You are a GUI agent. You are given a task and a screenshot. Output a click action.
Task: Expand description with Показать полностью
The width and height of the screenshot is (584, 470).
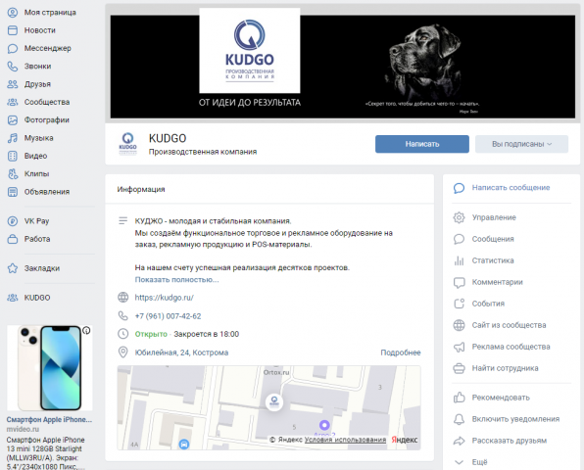176,279
